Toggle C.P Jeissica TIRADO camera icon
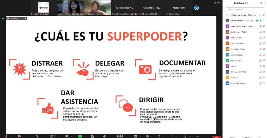 coord(264,32)
